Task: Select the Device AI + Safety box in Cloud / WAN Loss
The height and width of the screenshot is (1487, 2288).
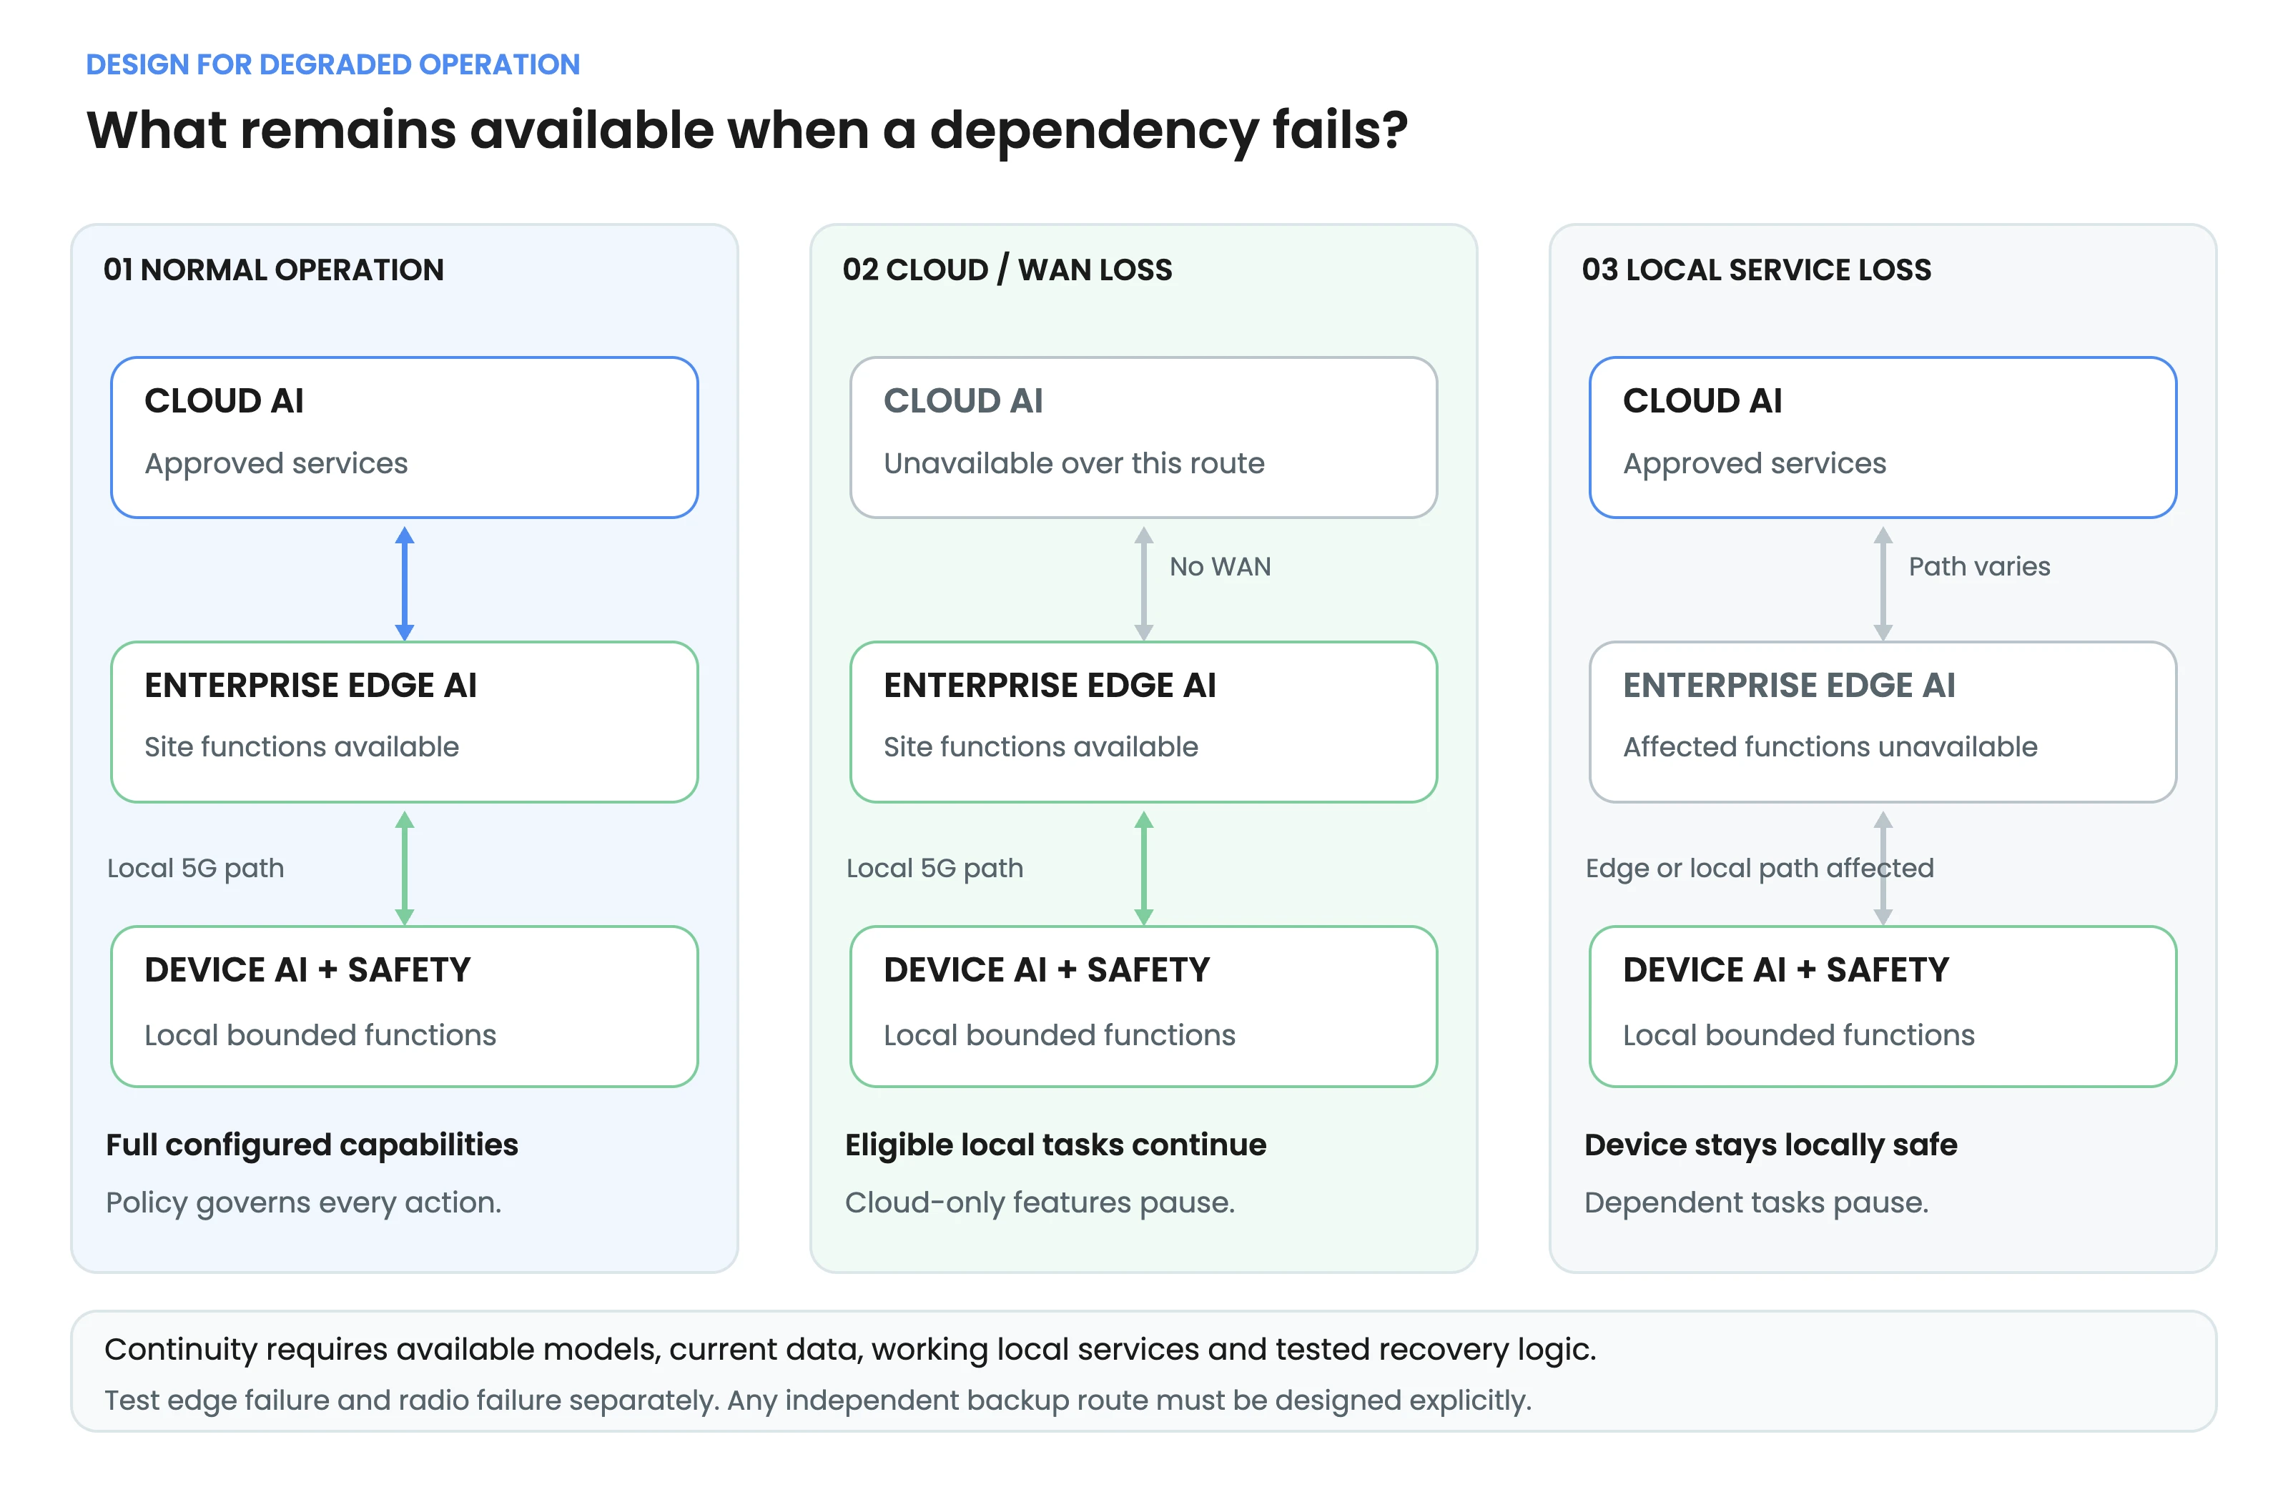Action: (x=1143, y=1007)
